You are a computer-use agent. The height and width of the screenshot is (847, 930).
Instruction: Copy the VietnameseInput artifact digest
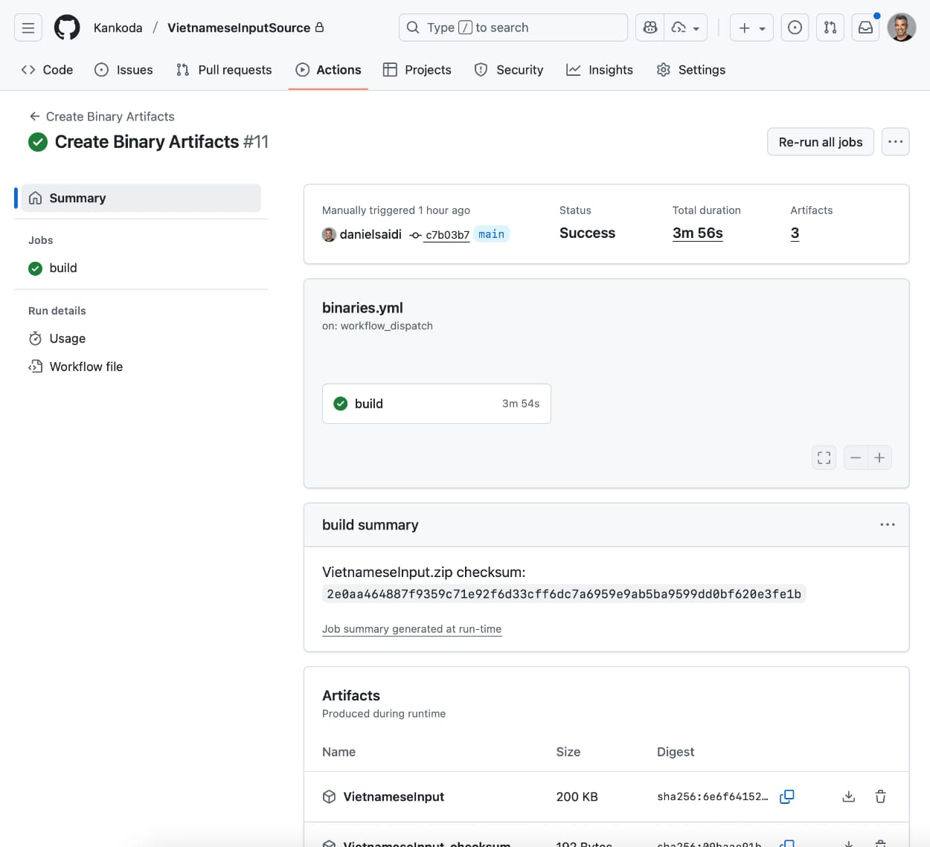(x=786, y=796)
